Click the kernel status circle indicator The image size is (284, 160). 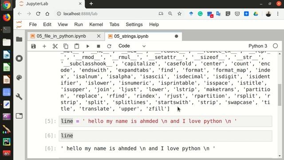(x=275, y=46)
